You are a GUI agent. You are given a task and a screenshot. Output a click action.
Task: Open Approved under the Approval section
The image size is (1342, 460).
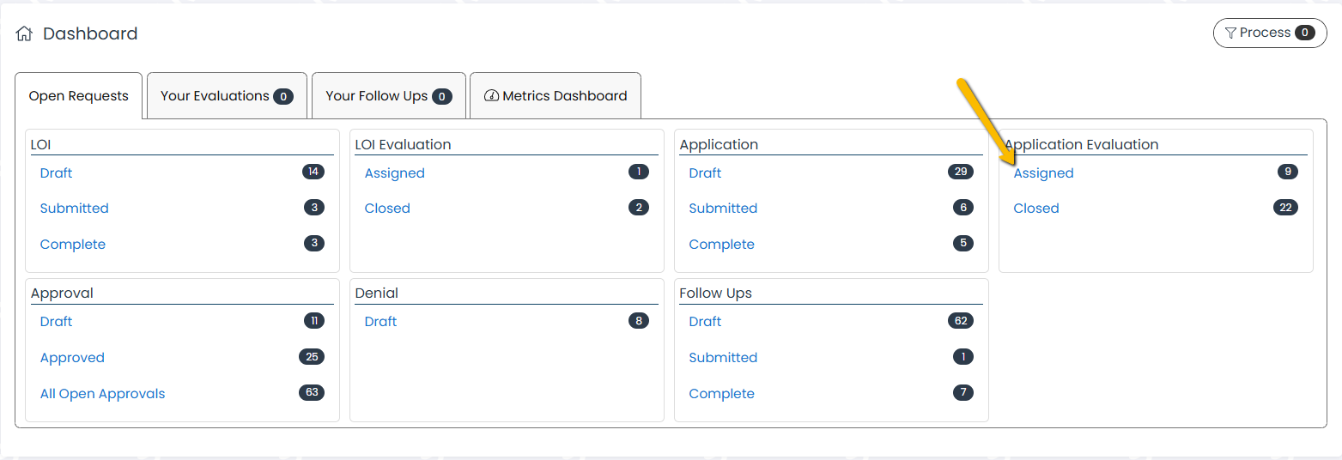pyautogui.click(x=72, y=358)
